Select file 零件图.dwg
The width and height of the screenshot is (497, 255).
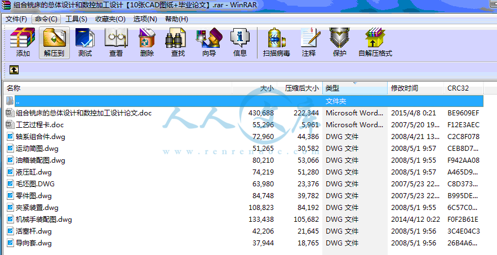[34, 196]
